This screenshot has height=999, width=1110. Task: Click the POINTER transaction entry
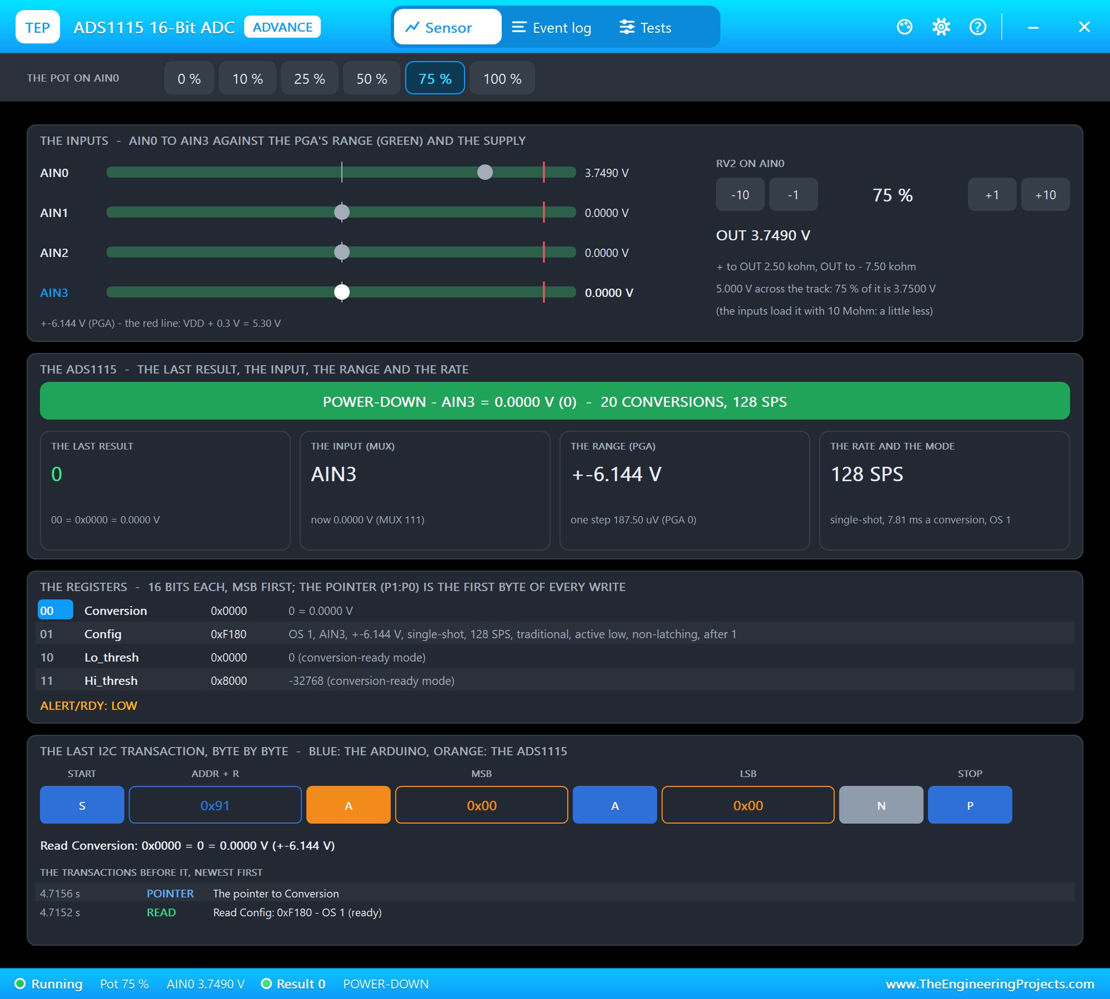[555, 893]
